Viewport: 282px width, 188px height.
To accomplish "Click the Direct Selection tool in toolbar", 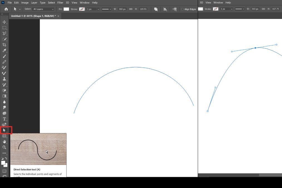I will pyautogui.click(x=4, y=130).
